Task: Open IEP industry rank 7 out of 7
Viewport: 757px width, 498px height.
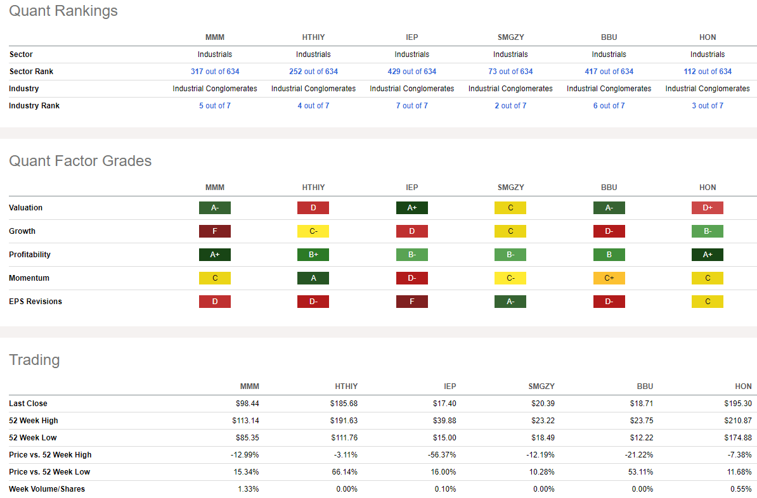Action: 412,106
